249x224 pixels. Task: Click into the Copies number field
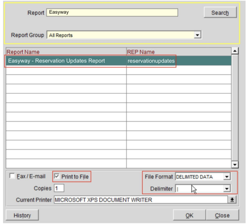click(x=59, y=188)
